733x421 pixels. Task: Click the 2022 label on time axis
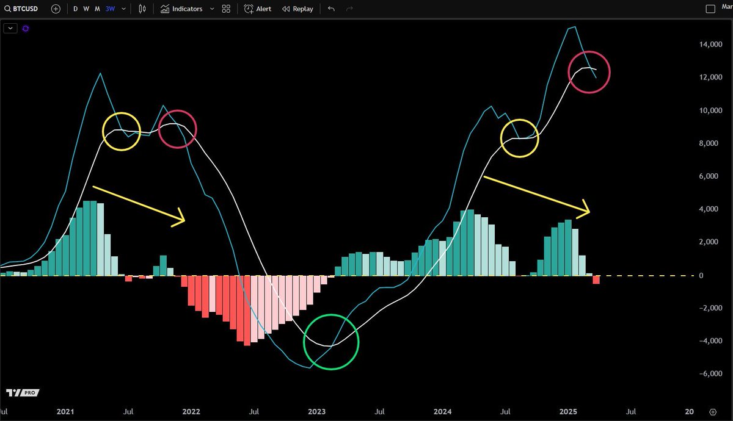191,412
